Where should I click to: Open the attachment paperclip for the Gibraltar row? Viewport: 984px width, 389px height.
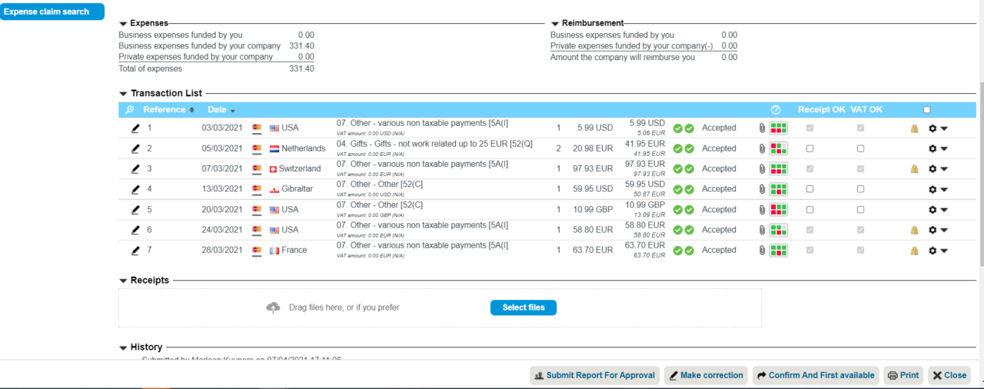(x=762, y=189)
